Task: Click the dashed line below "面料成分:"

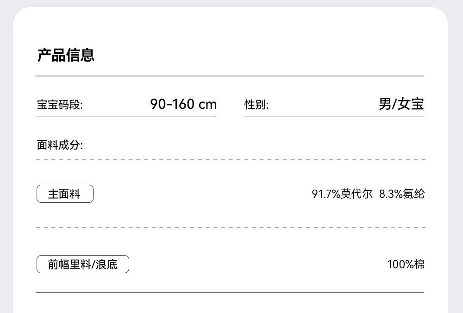Action: coord(230,159)
